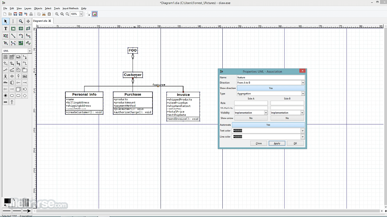The height and width of the screenshot is (217, 387).
Task: Click the Zoom In magnifier icon
Action: [57, 14]
